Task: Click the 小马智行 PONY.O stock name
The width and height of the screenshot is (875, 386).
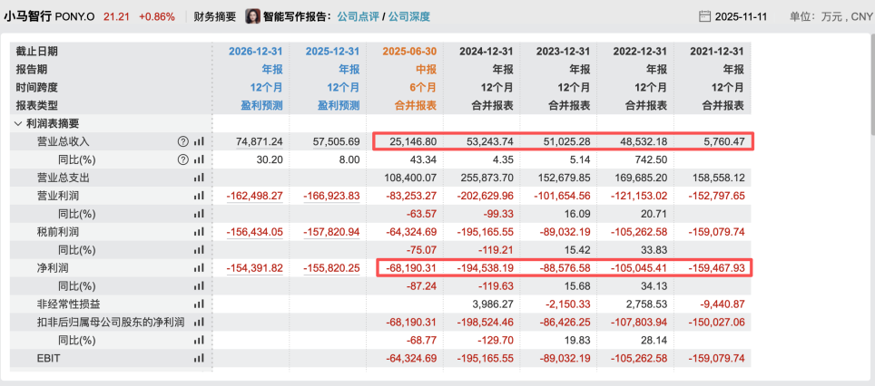Action: 51,16
